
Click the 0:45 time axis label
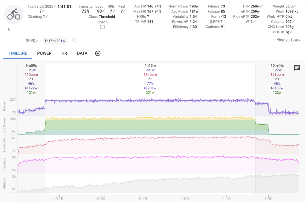pyautogui.click(x=143, y=199)
